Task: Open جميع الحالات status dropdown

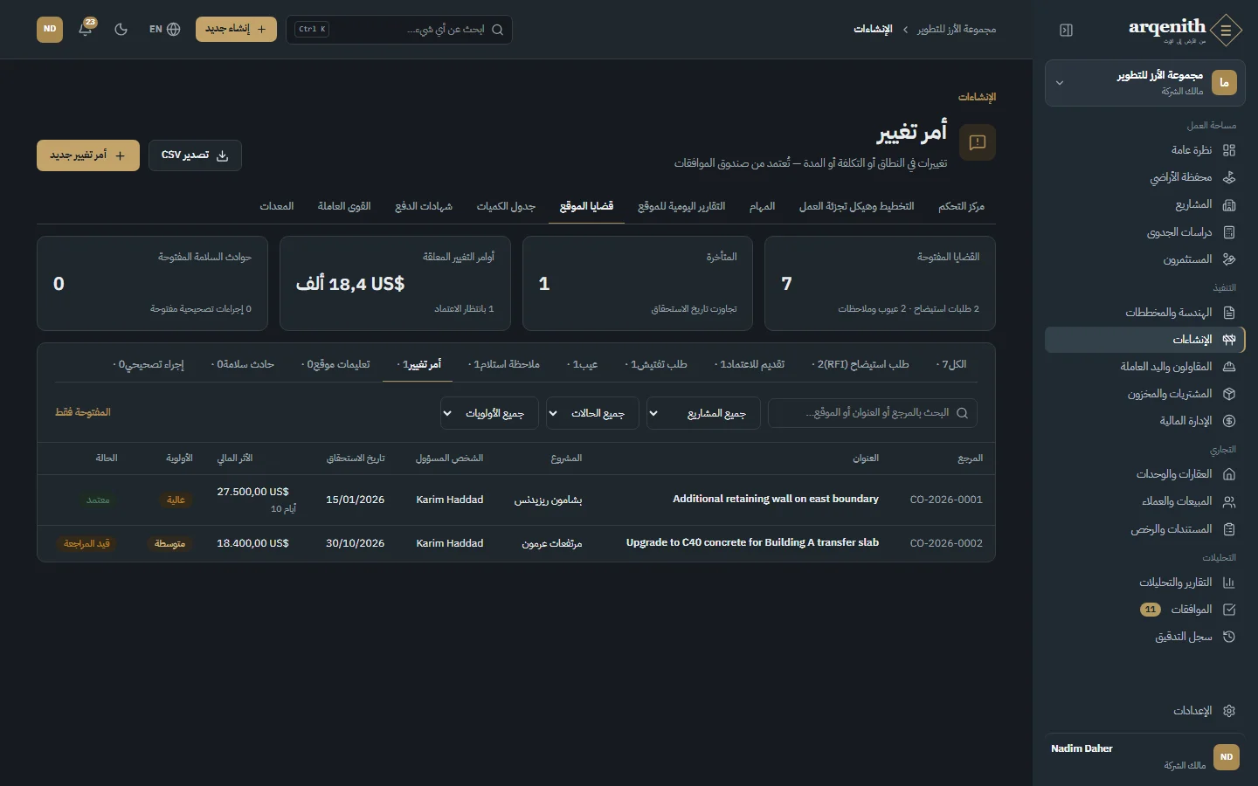Action: click(x=592, y=413)
